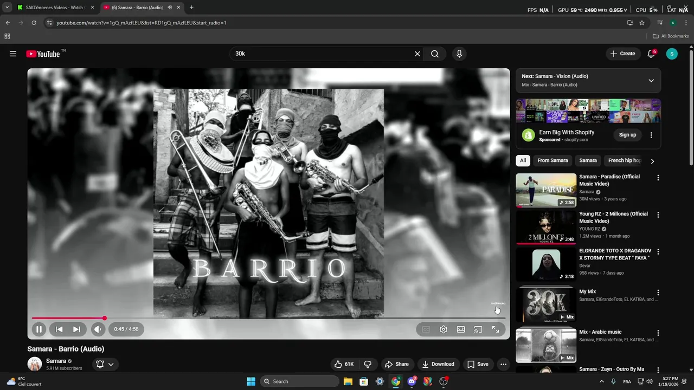Select the French hip hop chip
This screenshot has width=694, height=390.
tap(625, 160)
